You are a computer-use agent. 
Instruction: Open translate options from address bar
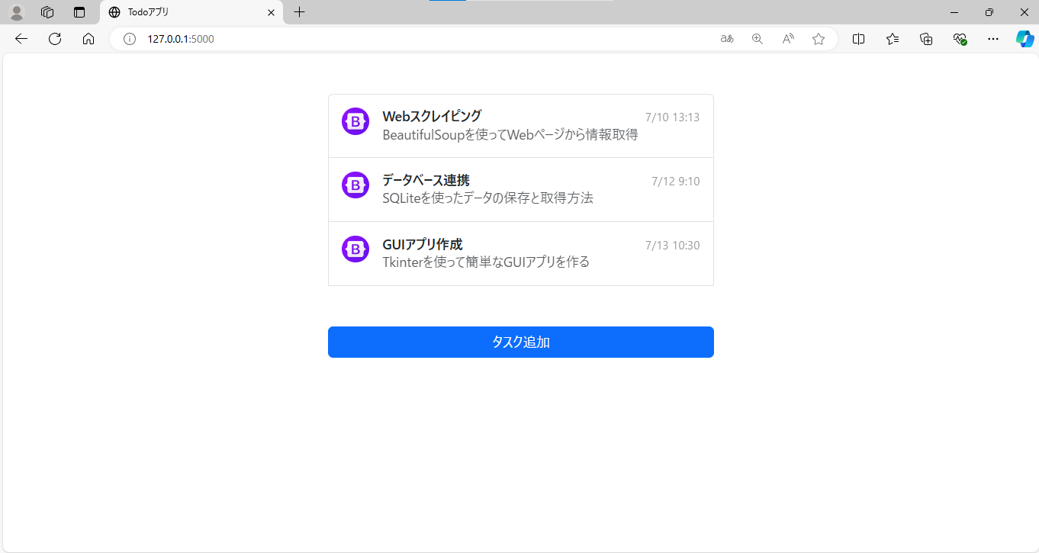726,38
